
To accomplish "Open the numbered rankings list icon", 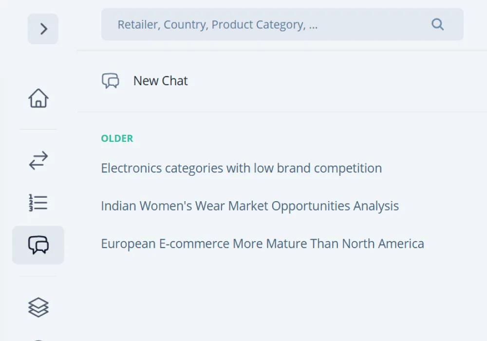I will [38, 203].
